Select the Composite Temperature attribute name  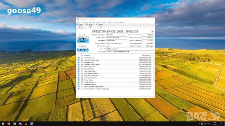pos(92,60)
